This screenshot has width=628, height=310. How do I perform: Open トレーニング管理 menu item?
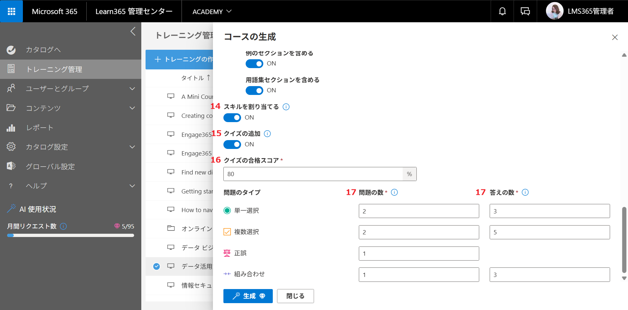pyautogui.click(x=71, y=69)
